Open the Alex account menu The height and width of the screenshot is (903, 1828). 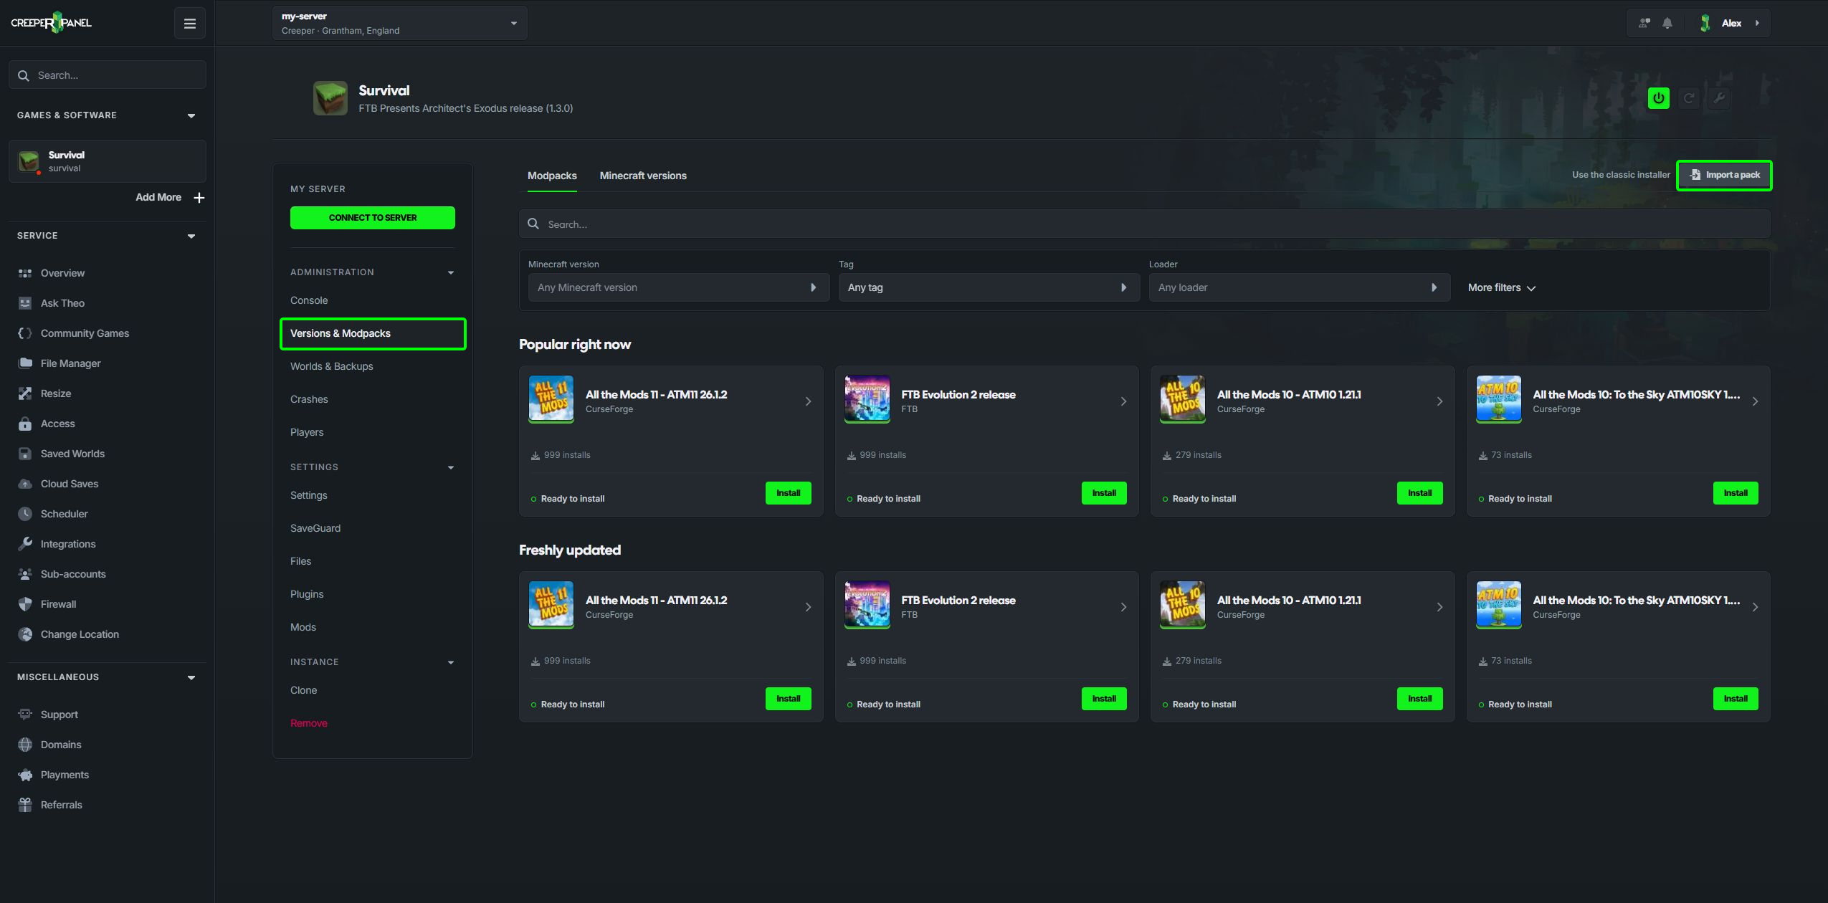pyautogui.click(x=1731, y=23)
